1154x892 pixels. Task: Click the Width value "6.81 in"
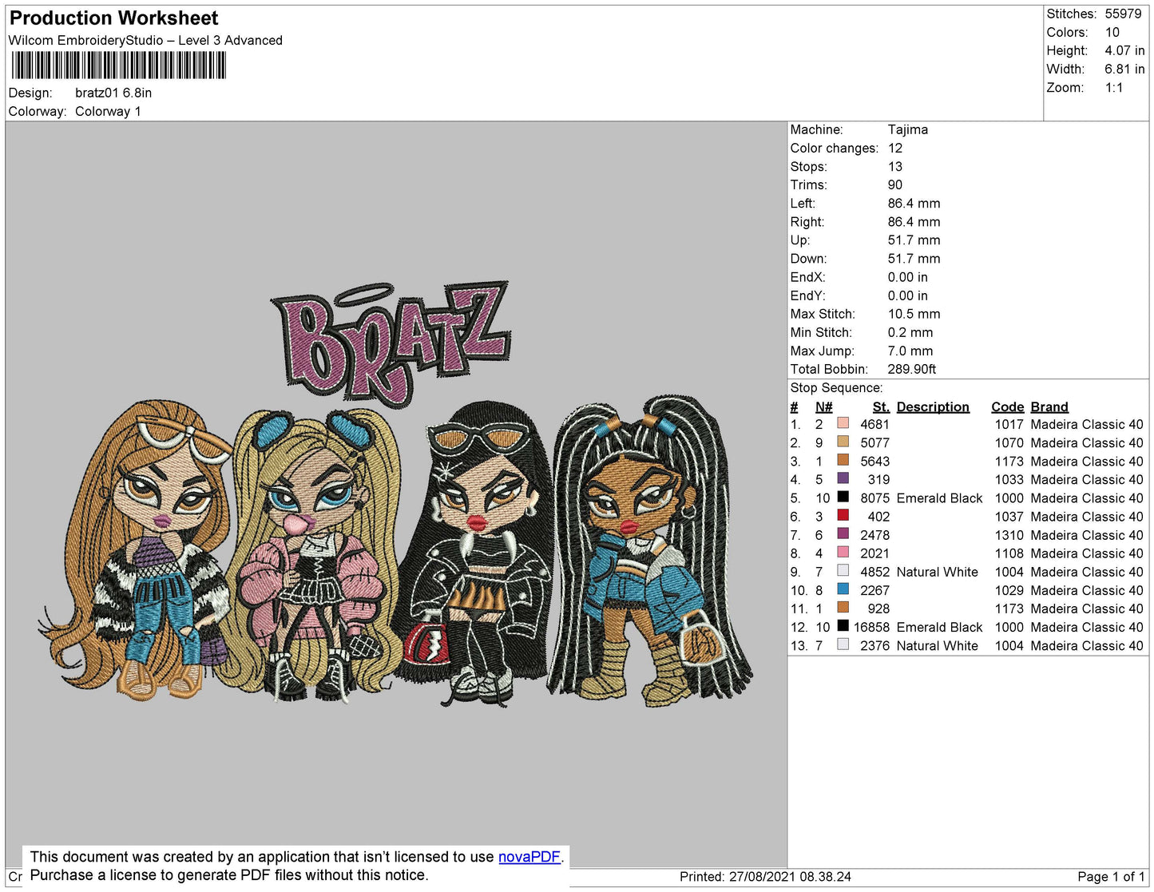(1124, 69)
